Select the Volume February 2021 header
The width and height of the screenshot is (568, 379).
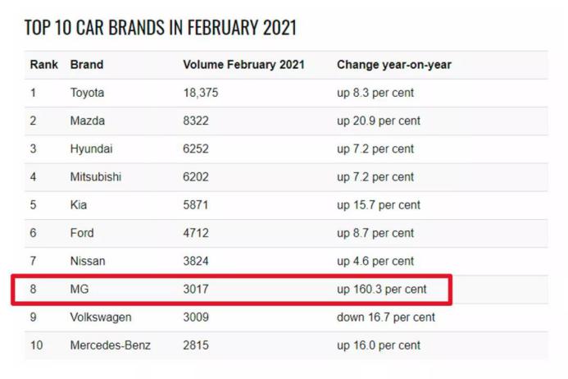[x=242, y=65]
